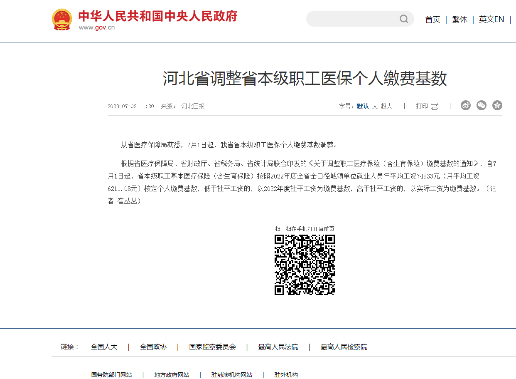Open 首页 home page

[432, 20]
